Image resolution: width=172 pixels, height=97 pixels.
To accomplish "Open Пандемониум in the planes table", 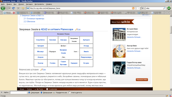I will coord(86,57).
